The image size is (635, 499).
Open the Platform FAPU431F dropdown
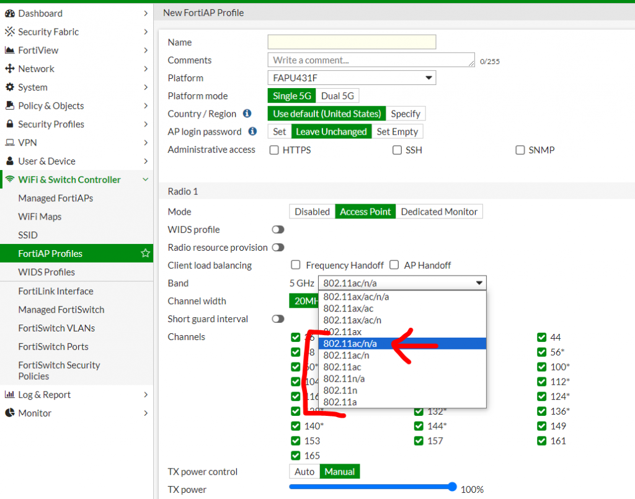tap(352, 78)
